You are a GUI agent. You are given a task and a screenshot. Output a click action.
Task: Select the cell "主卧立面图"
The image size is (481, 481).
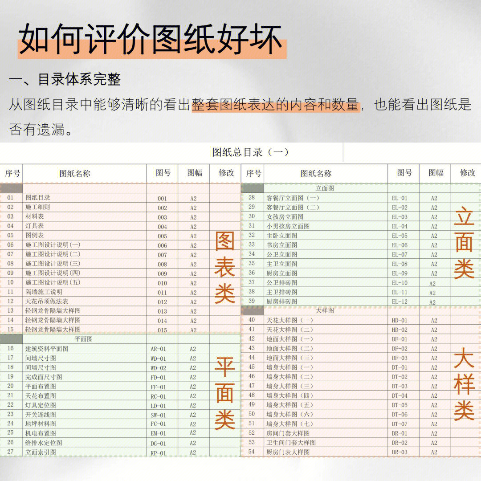pos(282,236)
